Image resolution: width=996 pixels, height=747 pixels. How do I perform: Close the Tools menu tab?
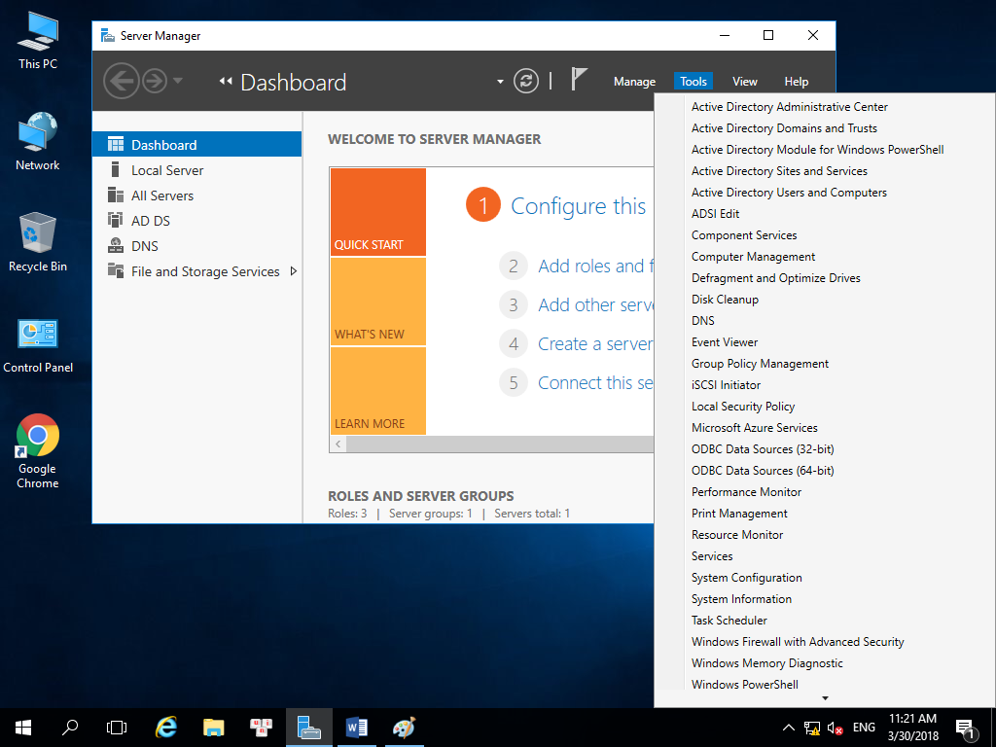(693, 82)
